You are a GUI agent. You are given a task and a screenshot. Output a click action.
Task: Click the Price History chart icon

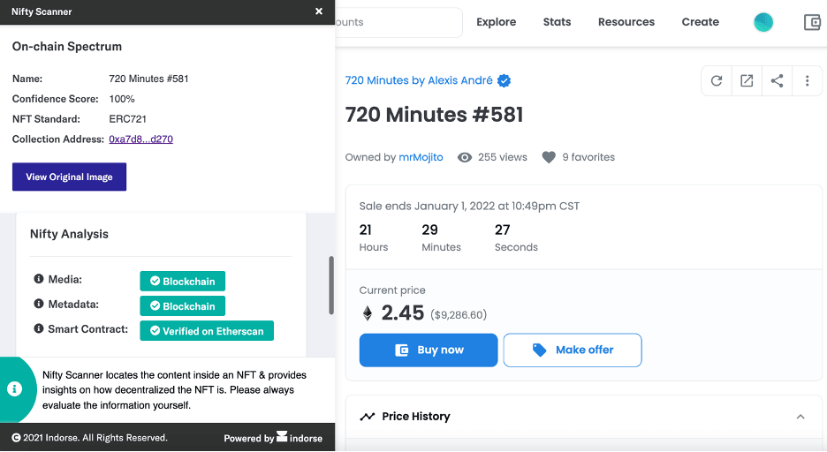pyautogui.click(x=367, y=417)
